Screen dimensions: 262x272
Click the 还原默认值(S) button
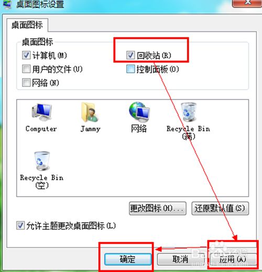pyautogui.click(x=220, y=209)
